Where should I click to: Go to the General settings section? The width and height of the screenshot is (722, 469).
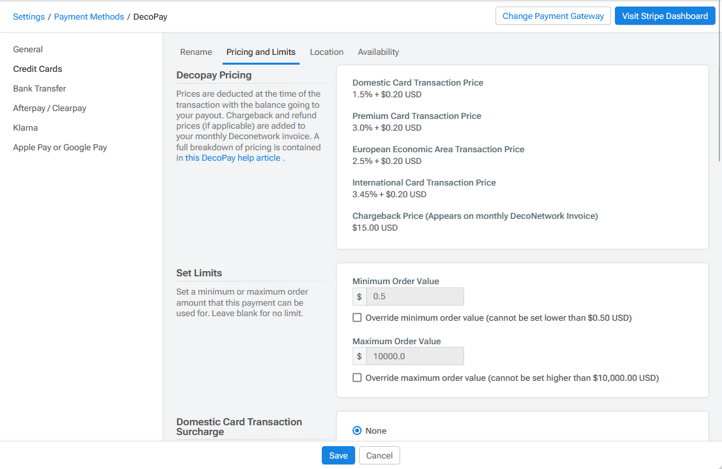(28, 49)
